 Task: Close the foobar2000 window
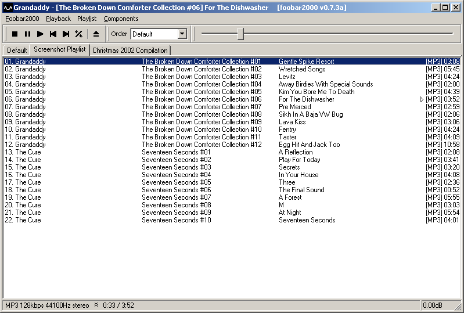[x=456, y=8]
